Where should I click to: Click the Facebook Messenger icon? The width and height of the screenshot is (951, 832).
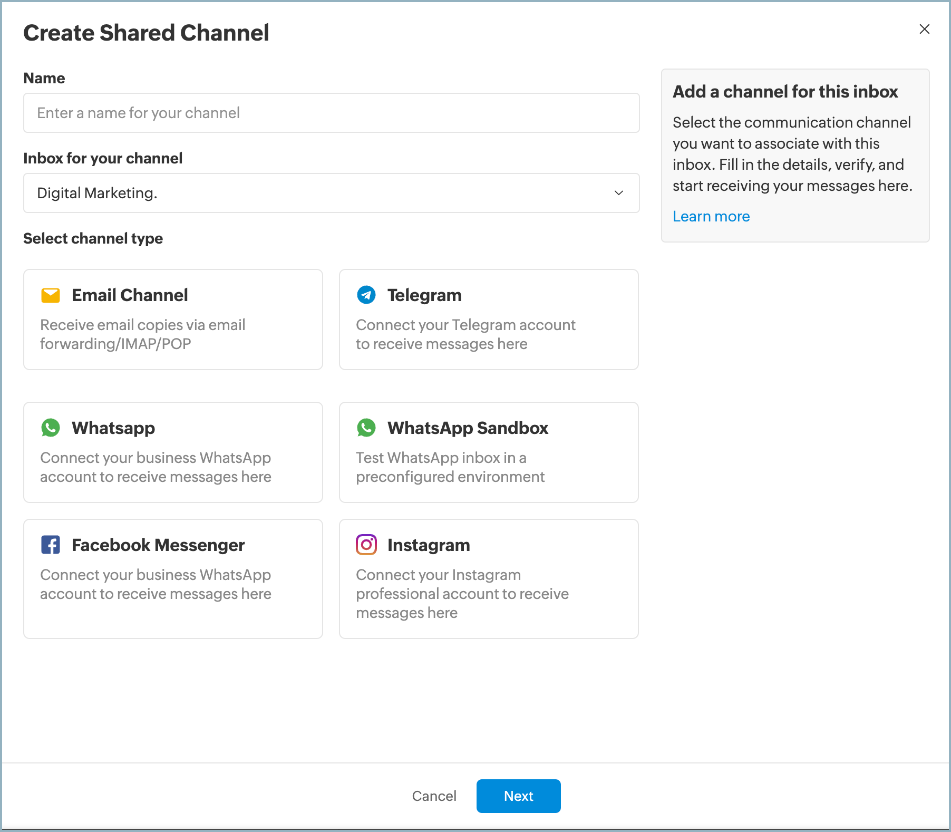point(51,545)
